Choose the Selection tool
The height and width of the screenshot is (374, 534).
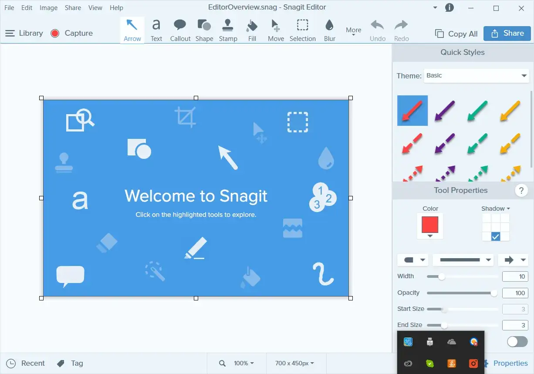[x=302, y=29]
